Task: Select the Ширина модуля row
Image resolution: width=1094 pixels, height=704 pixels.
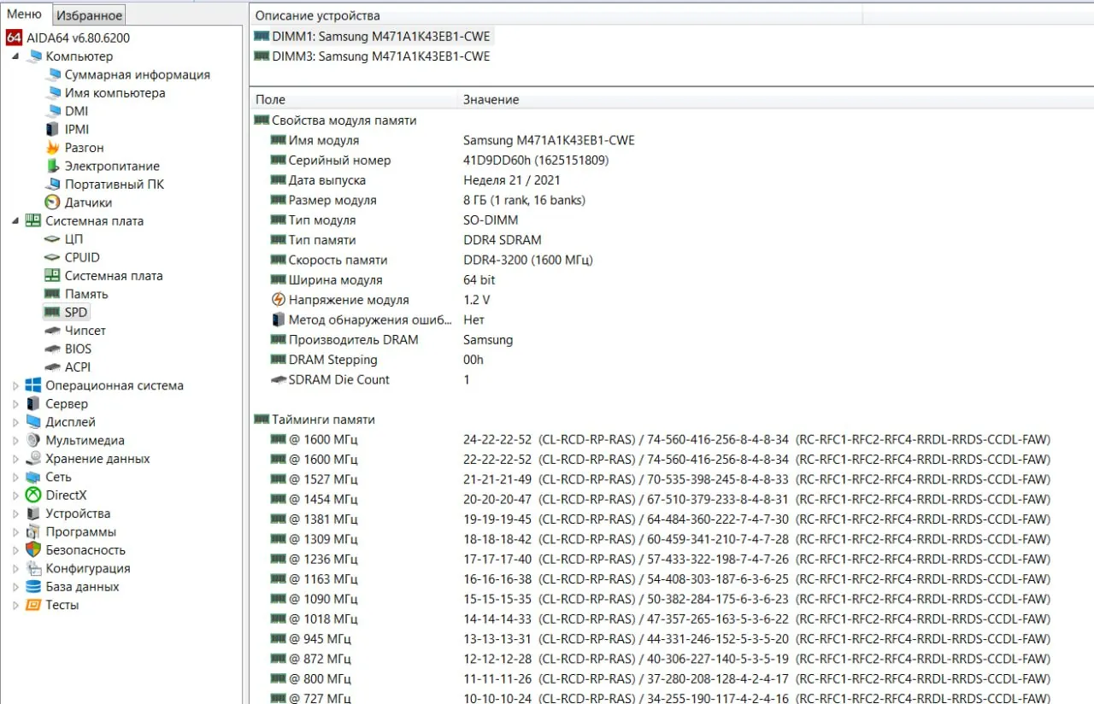Action: pos(672,279)
